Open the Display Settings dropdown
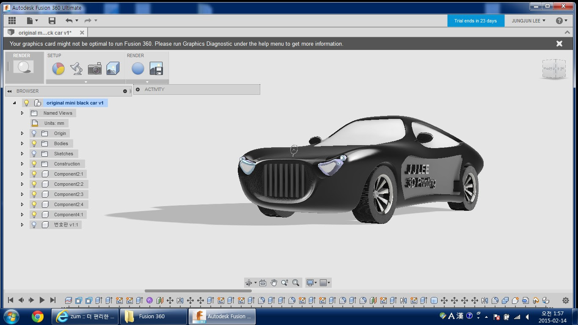The width and height of the screenshot is (578, 325). 311,283
